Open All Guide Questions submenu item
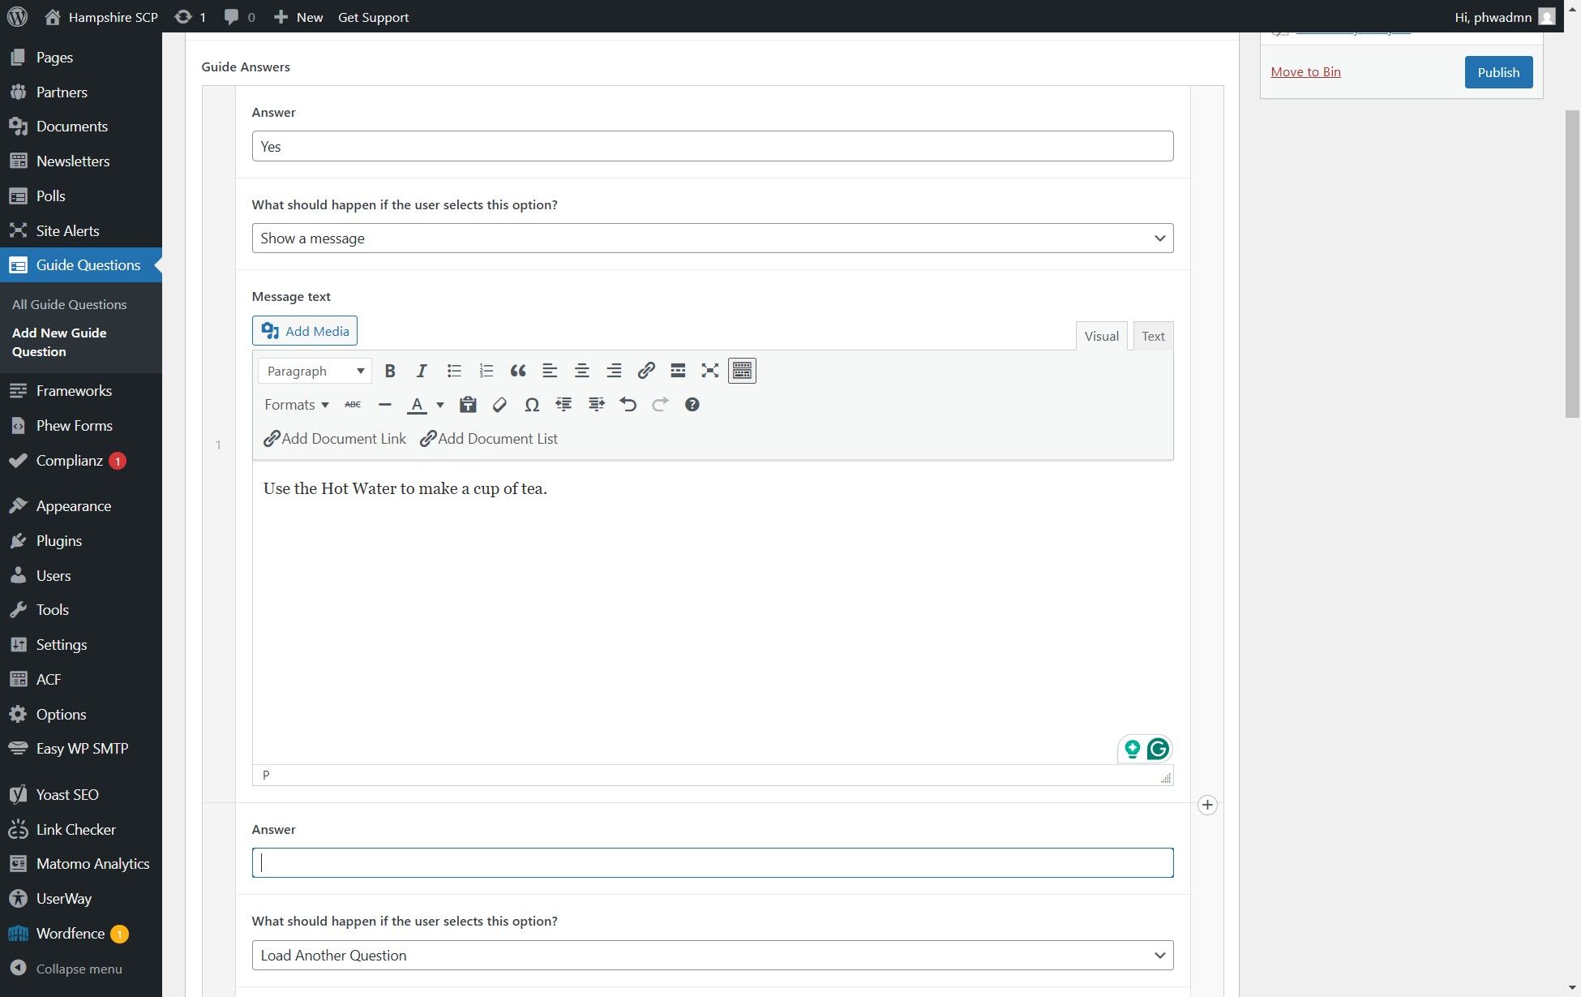Image resolution: width=1581 pixels, height=997 pixels. [69, 305]
